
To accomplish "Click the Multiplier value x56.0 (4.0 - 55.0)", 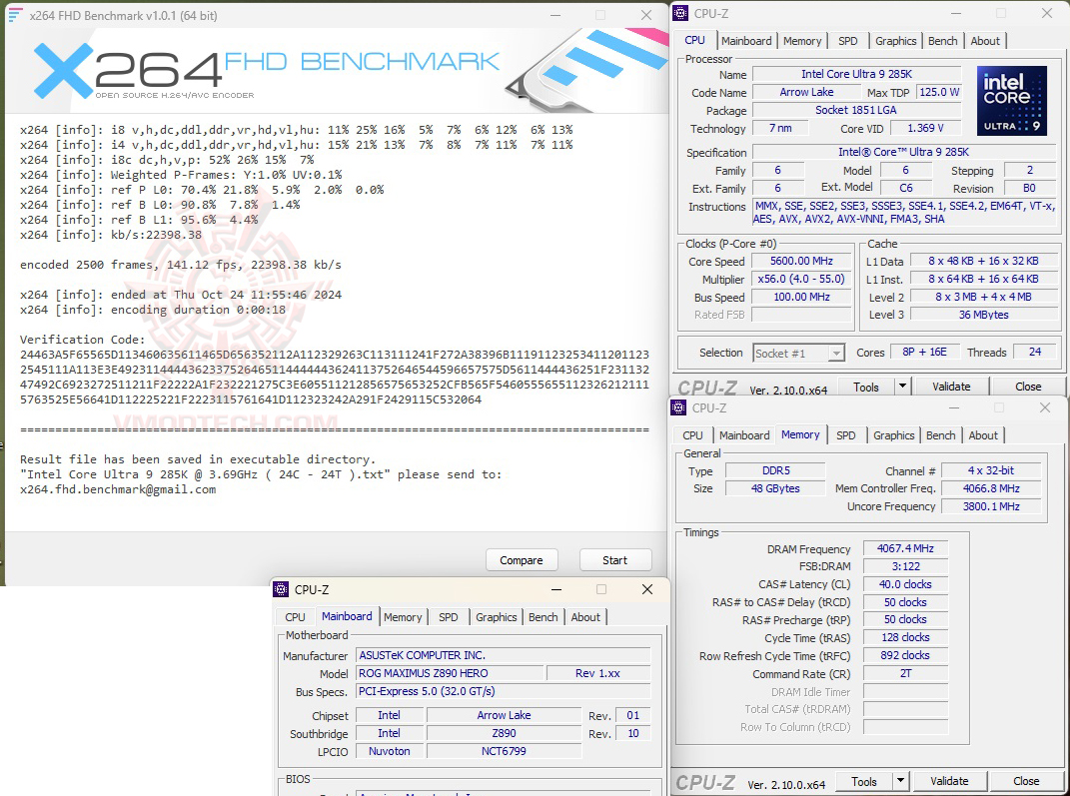I will coord(801,279).
